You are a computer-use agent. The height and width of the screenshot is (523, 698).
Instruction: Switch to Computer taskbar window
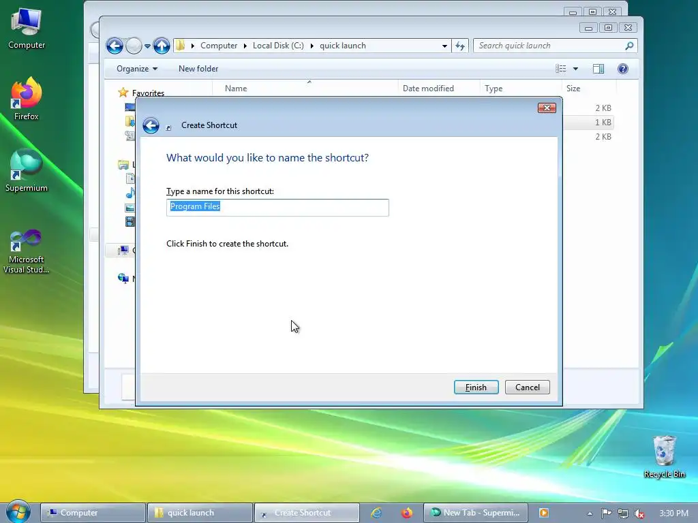[x=93, y=513]
